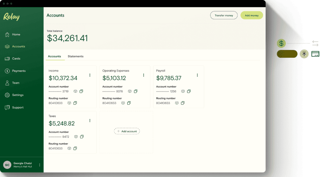Copy the Payroll routing number

coord(182,103)
